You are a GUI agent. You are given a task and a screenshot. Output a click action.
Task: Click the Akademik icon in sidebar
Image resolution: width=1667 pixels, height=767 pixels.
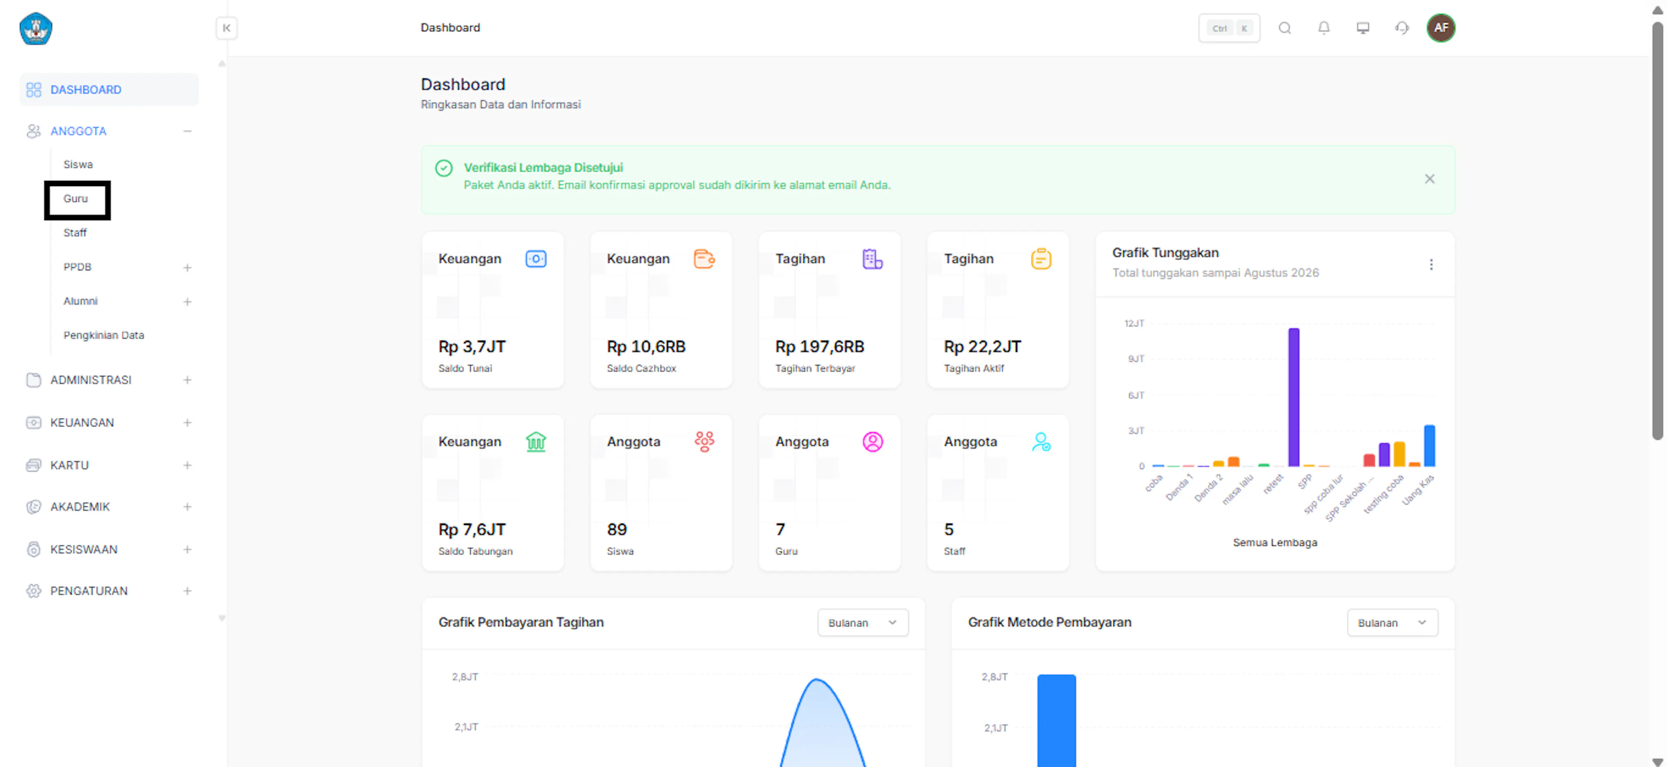point(34,506)
